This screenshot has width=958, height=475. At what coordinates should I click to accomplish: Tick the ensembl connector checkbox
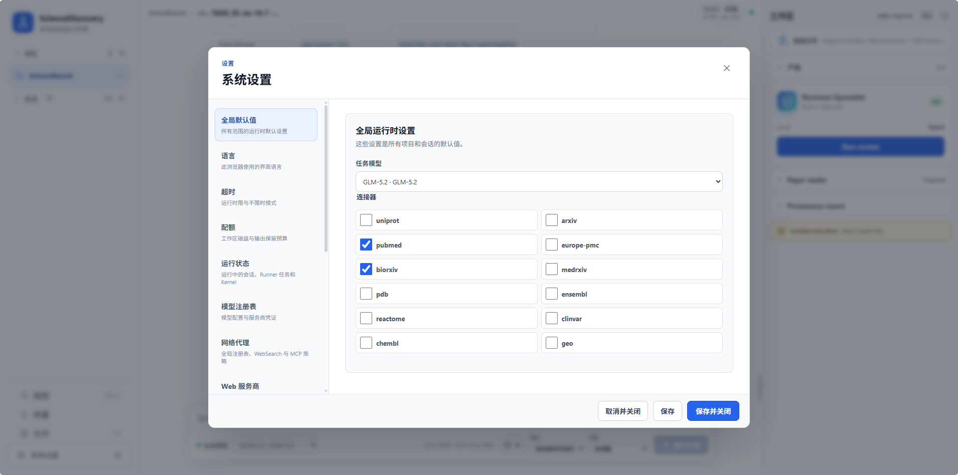(x=552, y=294)
